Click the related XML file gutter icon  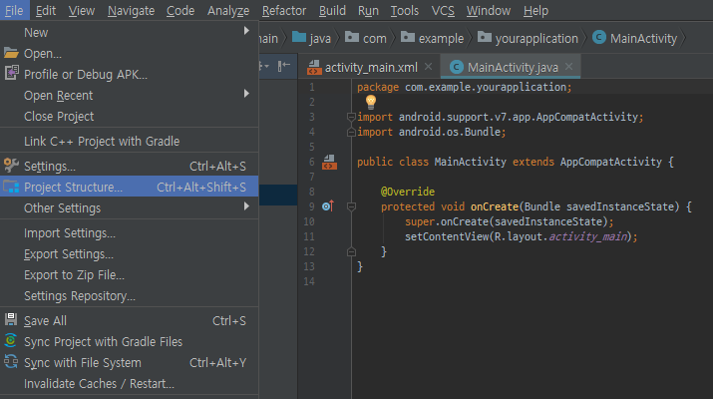(x=327, y=162)
